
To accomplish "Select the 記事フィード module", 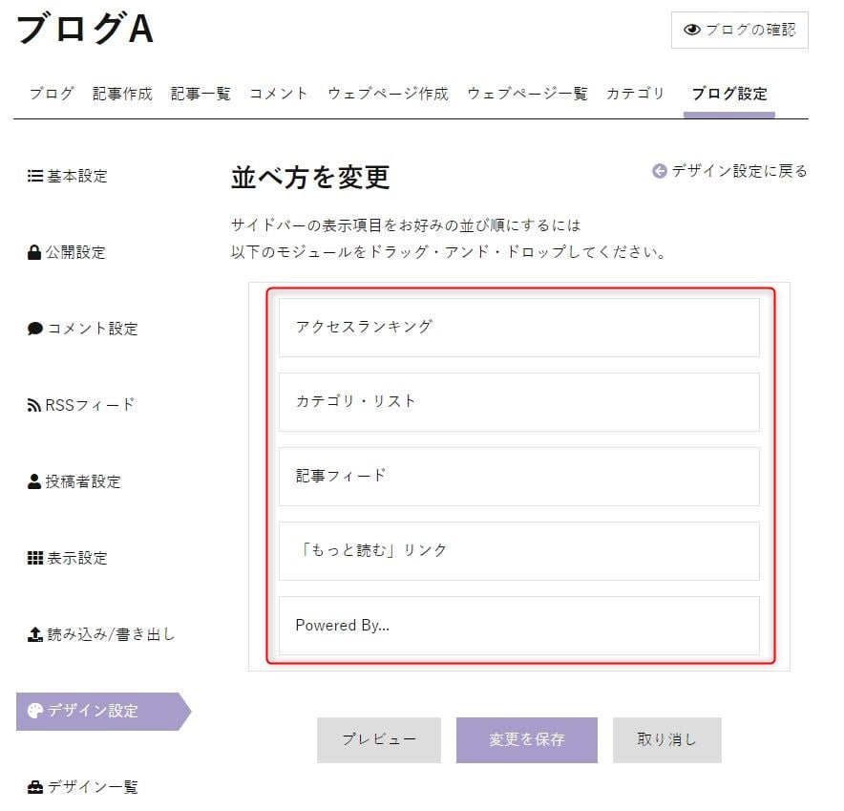I will click(519, 477).
